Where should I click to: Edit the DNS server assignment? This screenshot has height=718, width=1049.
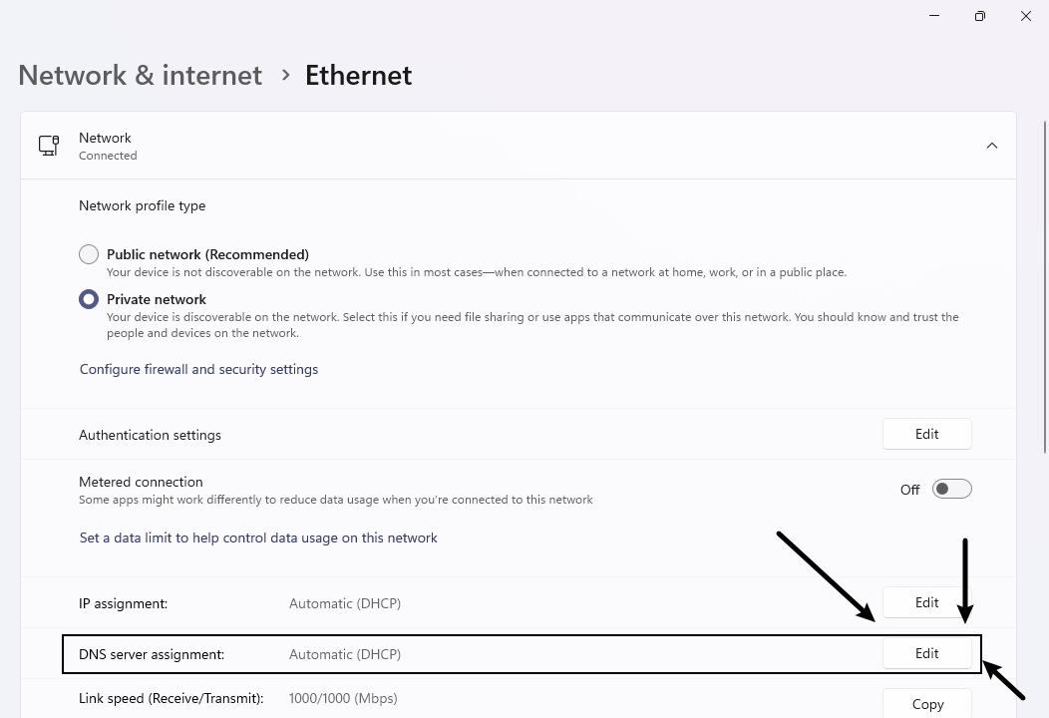926,653
